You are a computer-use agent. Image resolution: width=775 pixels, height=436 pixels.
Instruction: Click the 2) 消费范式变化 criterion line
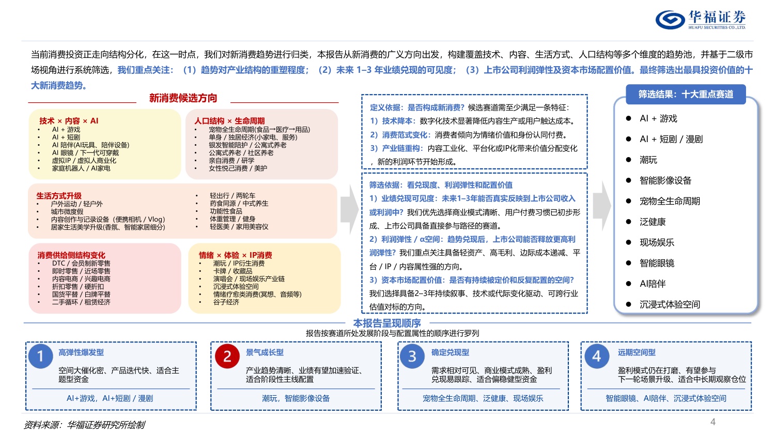click(469, 135)
